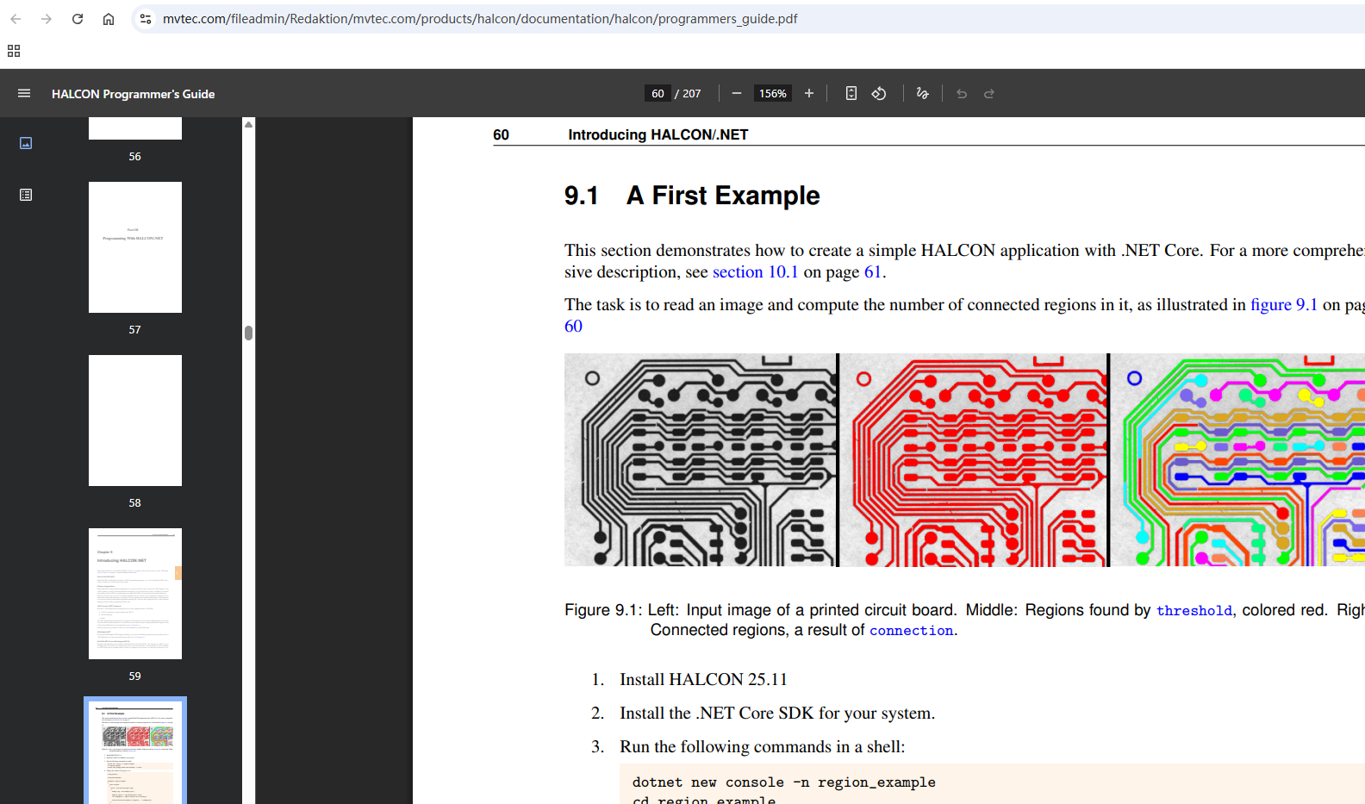This screenshot has width=1365, height=804.
Task: Click the 'Introducing HALCON/.NET' page header
Action: click(x=658, y=134)
